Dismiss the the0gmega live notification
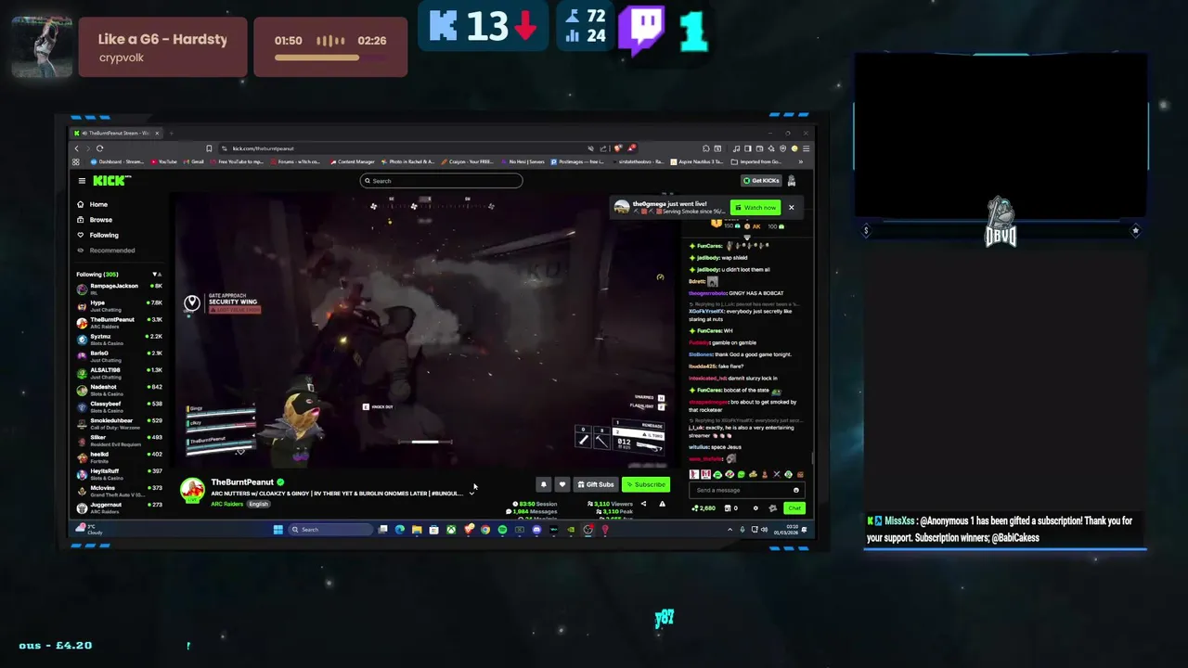Viewport: 1188px width, 668px height. tap(792, 207)
